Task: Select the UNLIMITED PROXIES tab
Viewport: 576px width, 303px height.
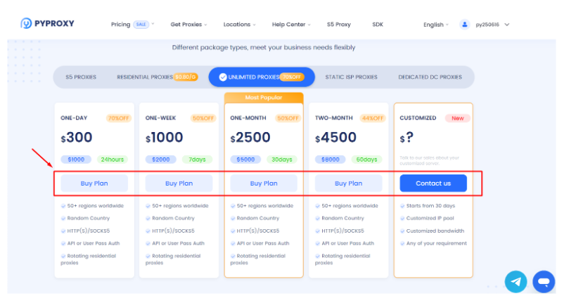Action: 262,77
